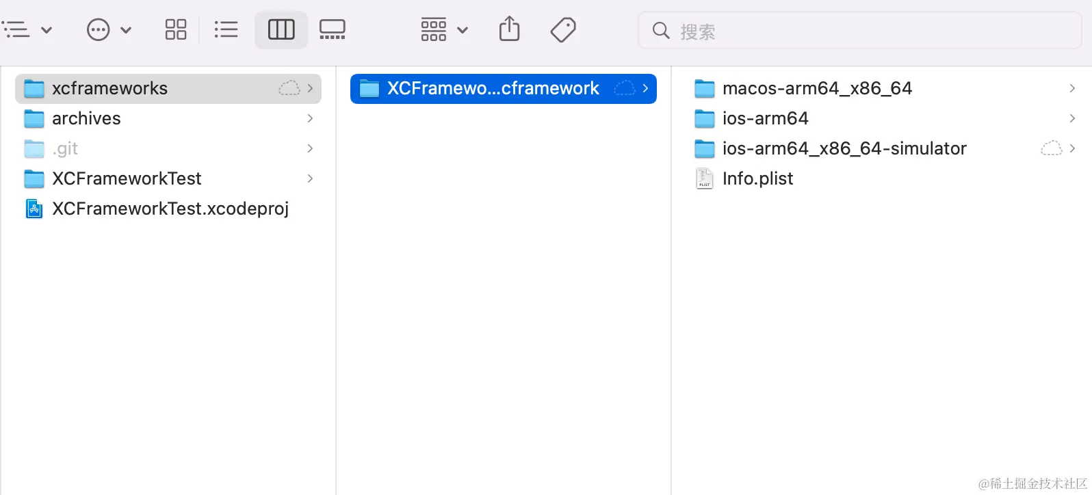Select the XCFrameworkTest folder
This screenshot has height=495, width=1092.
pos(168,178)
